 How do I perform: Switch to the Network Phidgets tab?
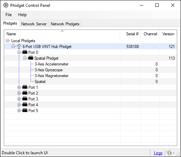65,24
